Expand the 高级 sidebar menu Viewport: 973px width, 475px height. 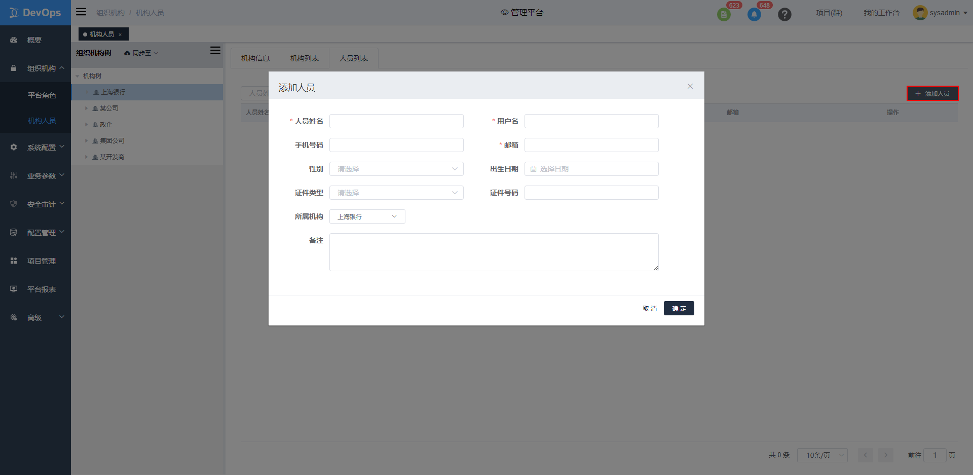62,317
